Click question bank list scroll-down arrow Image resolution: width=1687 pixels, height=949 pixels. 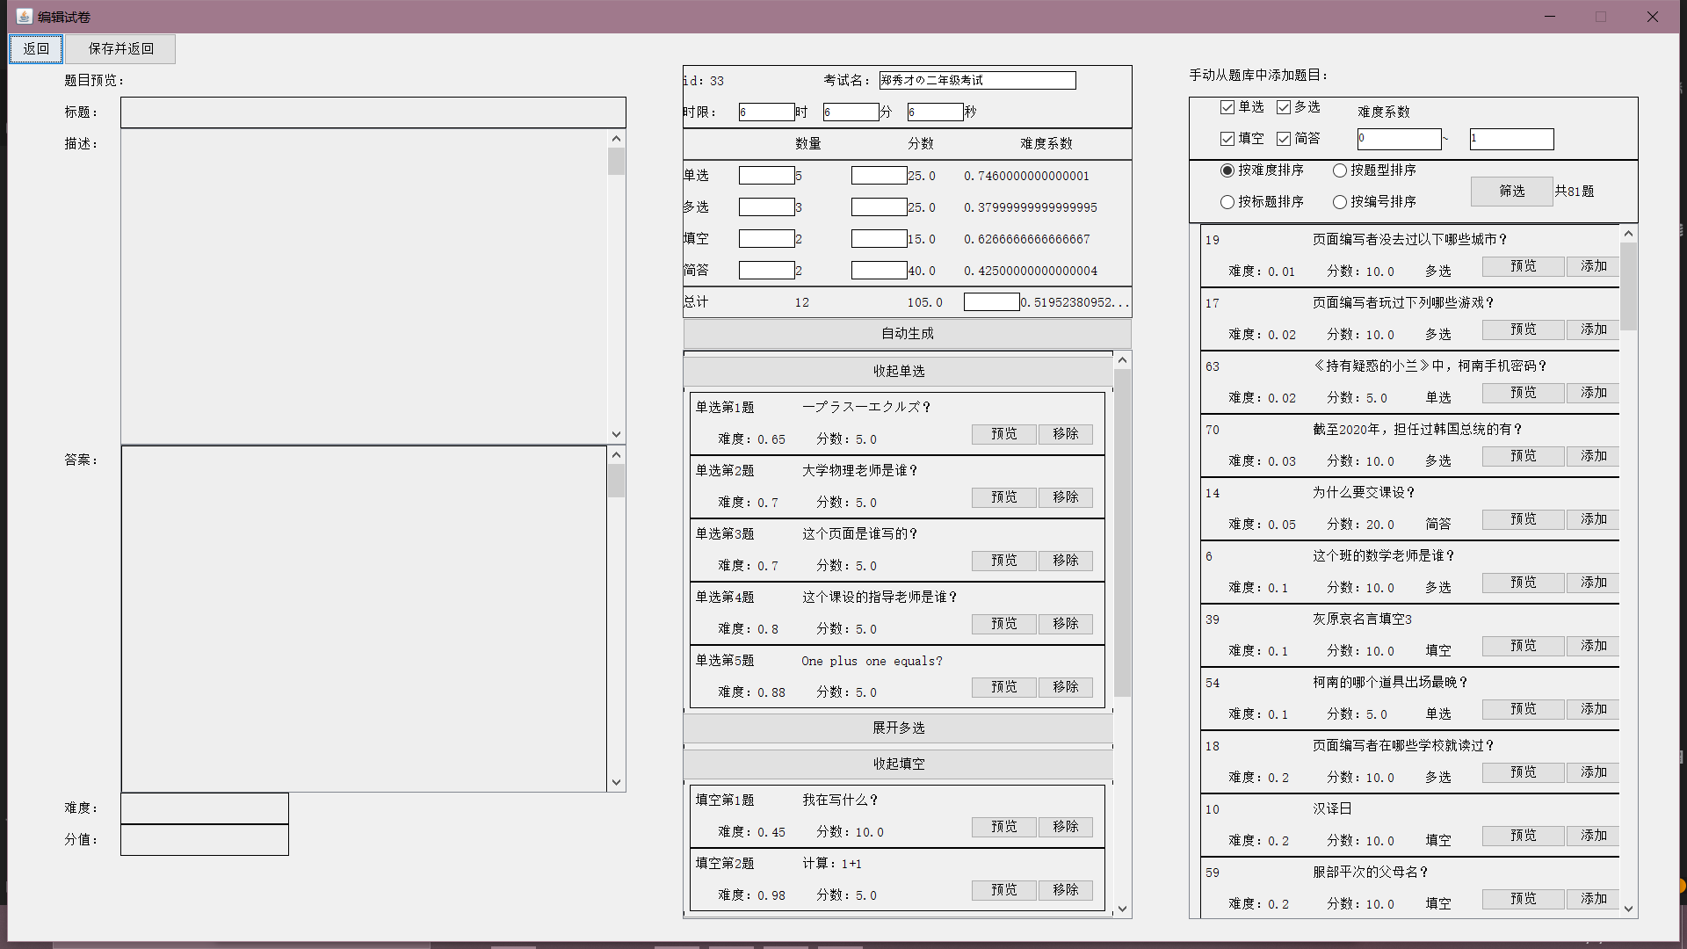1628,909
